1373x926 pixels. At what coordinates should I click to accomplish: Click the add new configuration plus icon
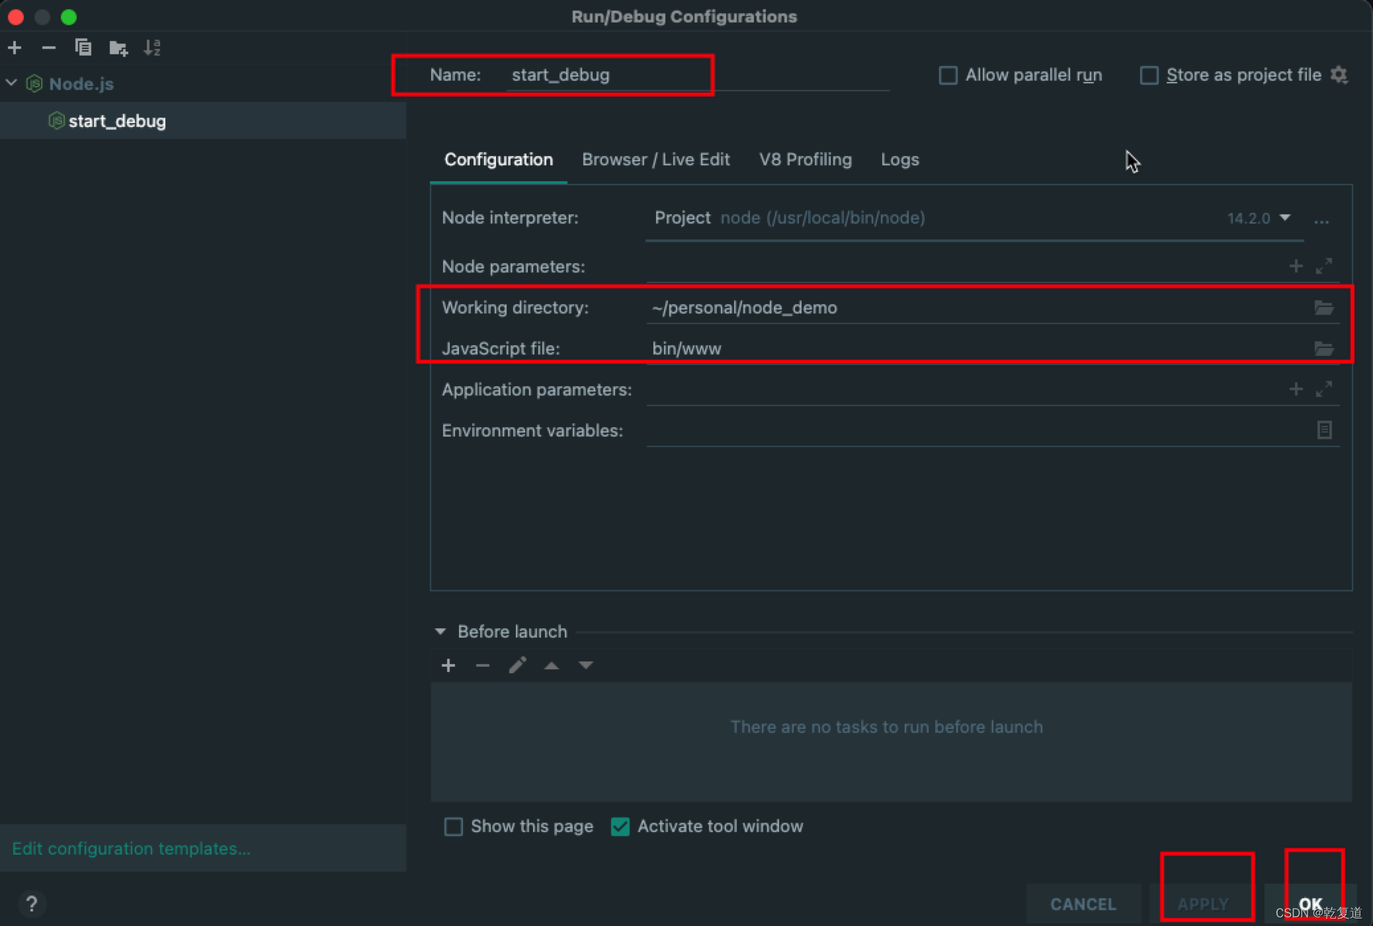click(15, 48)
